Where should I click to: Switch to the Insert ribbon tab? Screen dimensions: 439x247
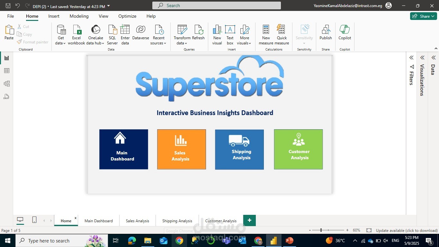(x=54, y=16)
